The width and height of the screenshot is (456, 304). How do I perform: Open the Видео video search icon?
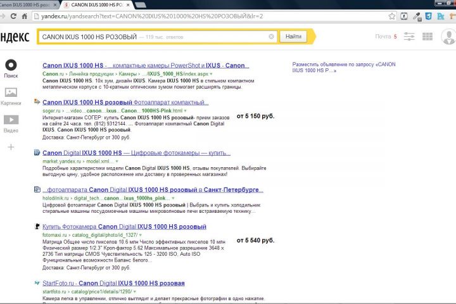[x=11, y=120]
